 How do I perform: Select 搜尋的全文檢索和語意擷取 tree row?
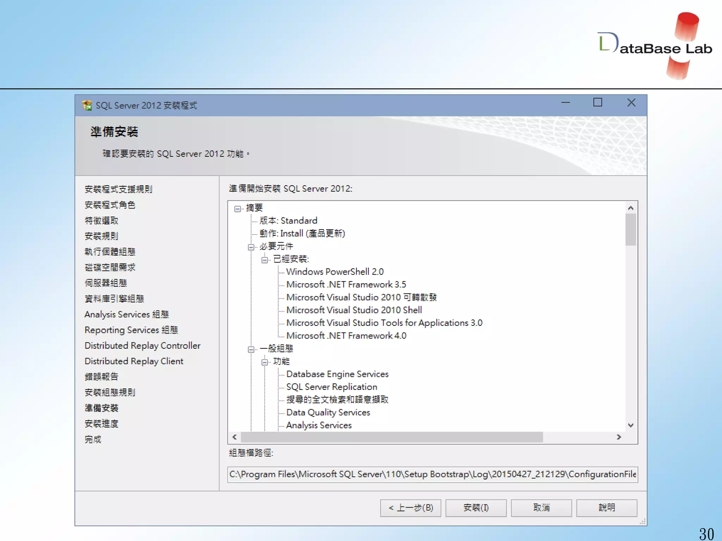[337, 399]
